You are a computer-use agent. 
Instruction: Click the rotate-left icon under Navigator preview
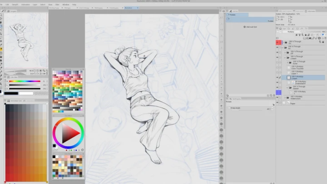[x=35, y=74]
